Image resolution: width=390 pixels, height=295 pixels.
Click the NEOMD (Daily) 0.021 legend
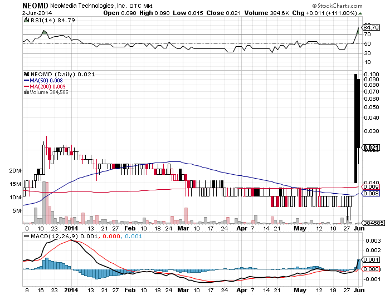tap(62, 75)
